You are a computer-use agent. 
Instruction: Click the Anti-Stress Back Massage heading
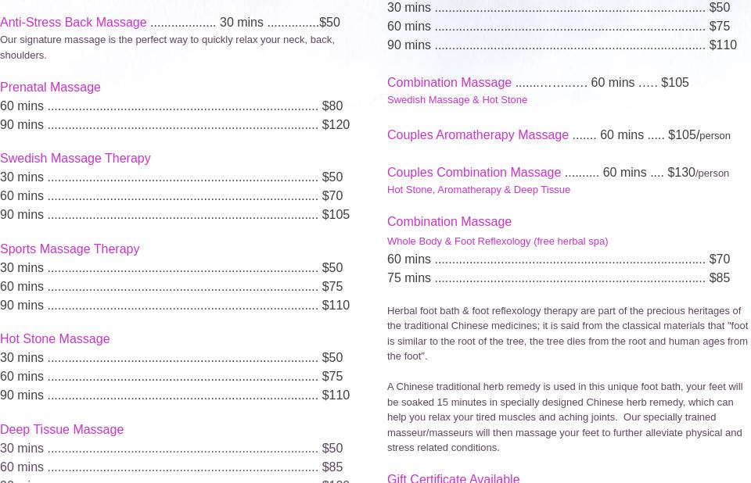click(74, 23)
